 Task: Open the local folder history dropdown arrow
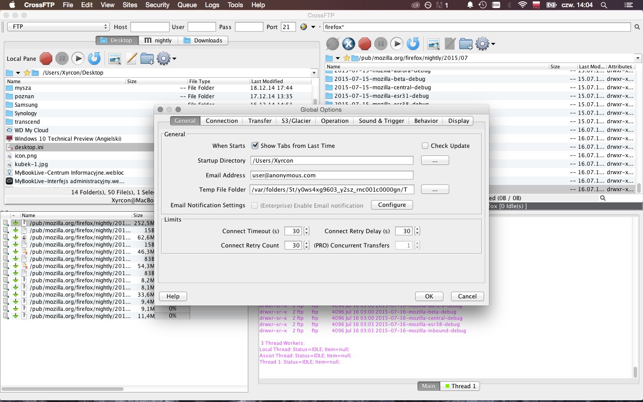coord(18,73)
